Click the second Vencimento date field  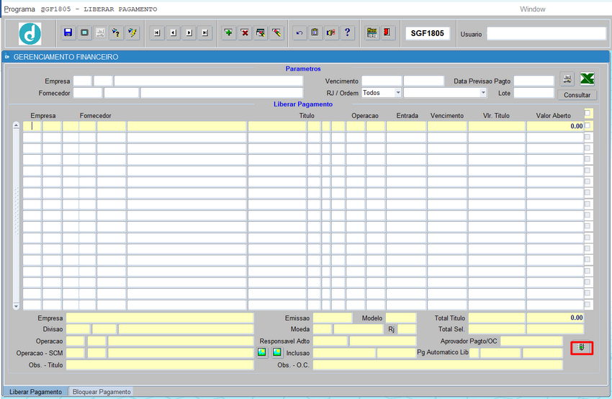(424, 81)
